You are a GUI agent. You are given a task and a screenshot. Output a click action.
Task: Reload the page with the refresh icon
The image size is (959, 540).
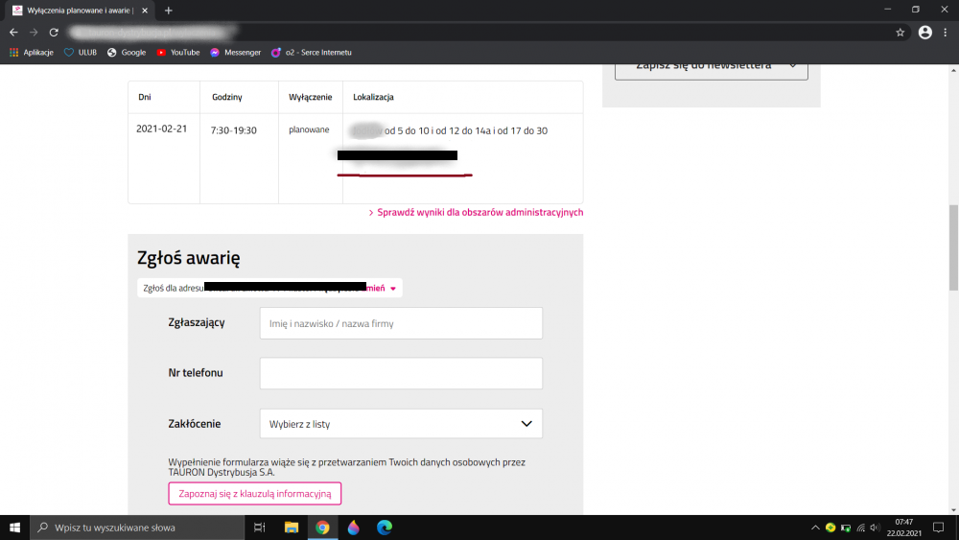[x=55, y=32]
